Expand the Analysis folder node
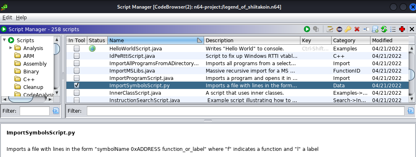Screen dimensions: 416x157 [11, 48]
